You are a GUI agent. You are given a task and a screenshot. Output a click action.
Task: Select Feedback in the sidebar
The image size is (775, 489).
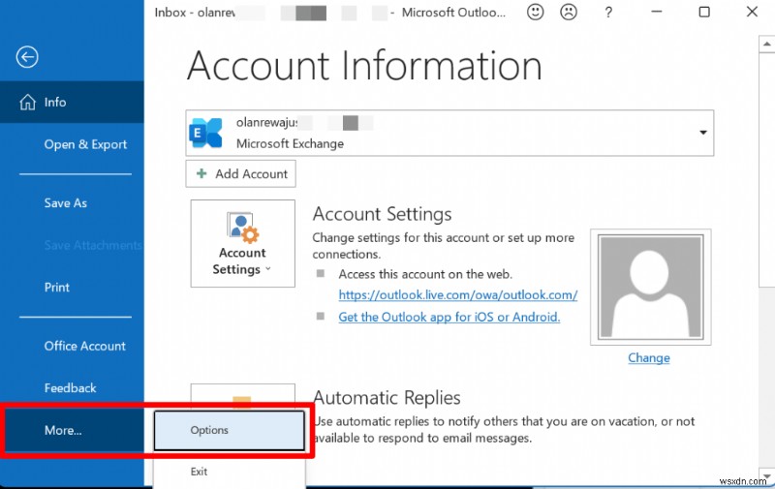click(x=70, y=387)
